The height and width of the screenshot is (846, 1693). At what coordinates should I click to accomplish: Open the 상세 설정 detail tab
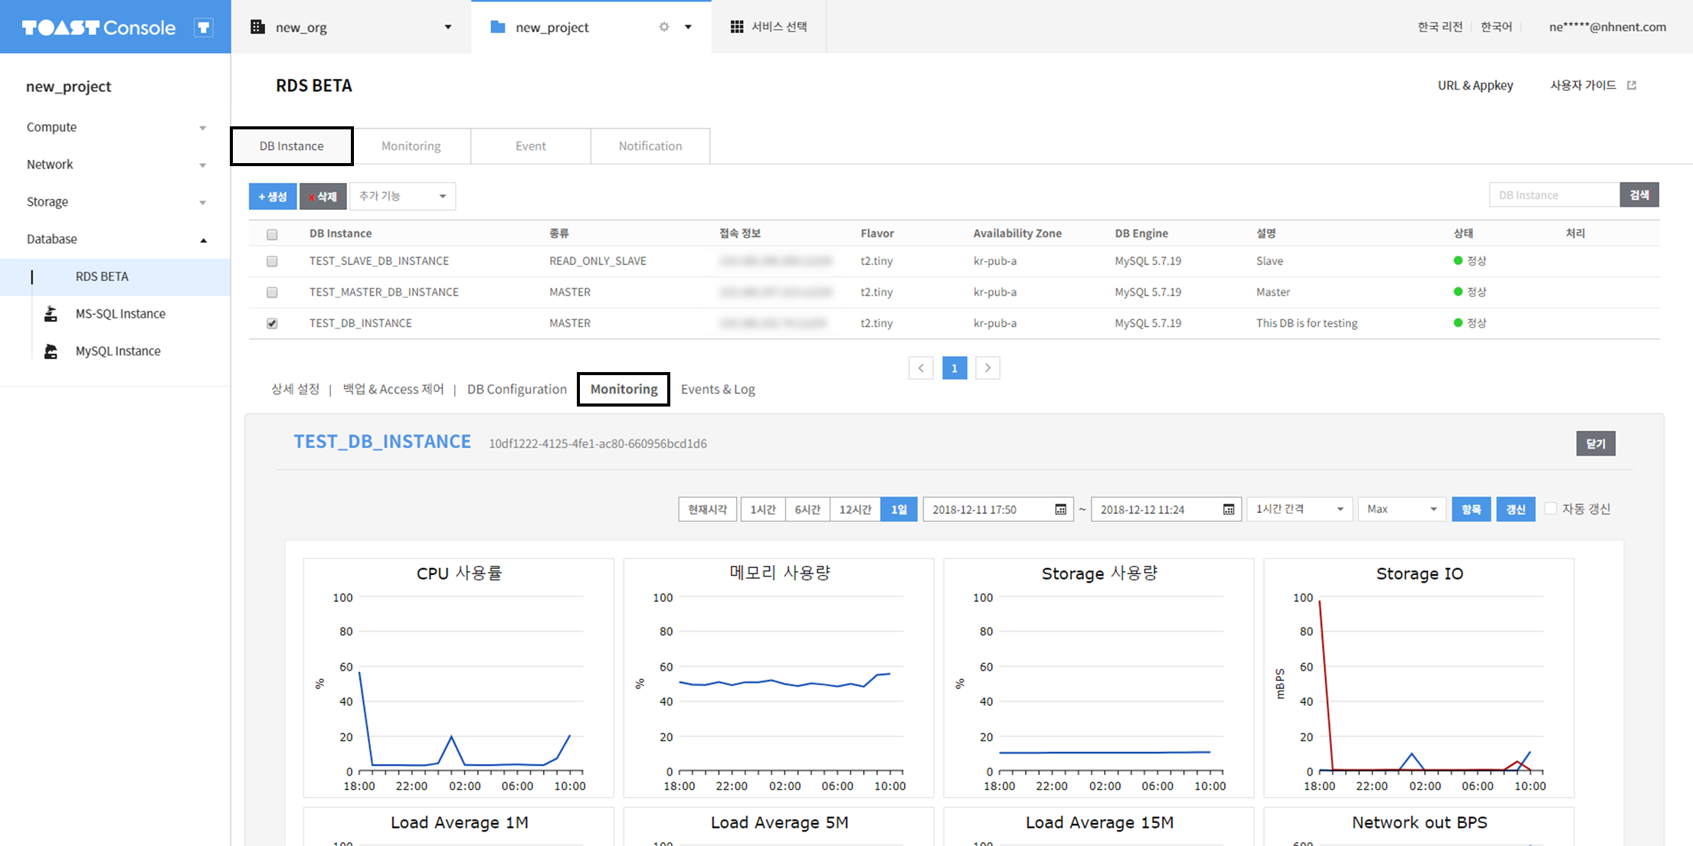point(295,389)
